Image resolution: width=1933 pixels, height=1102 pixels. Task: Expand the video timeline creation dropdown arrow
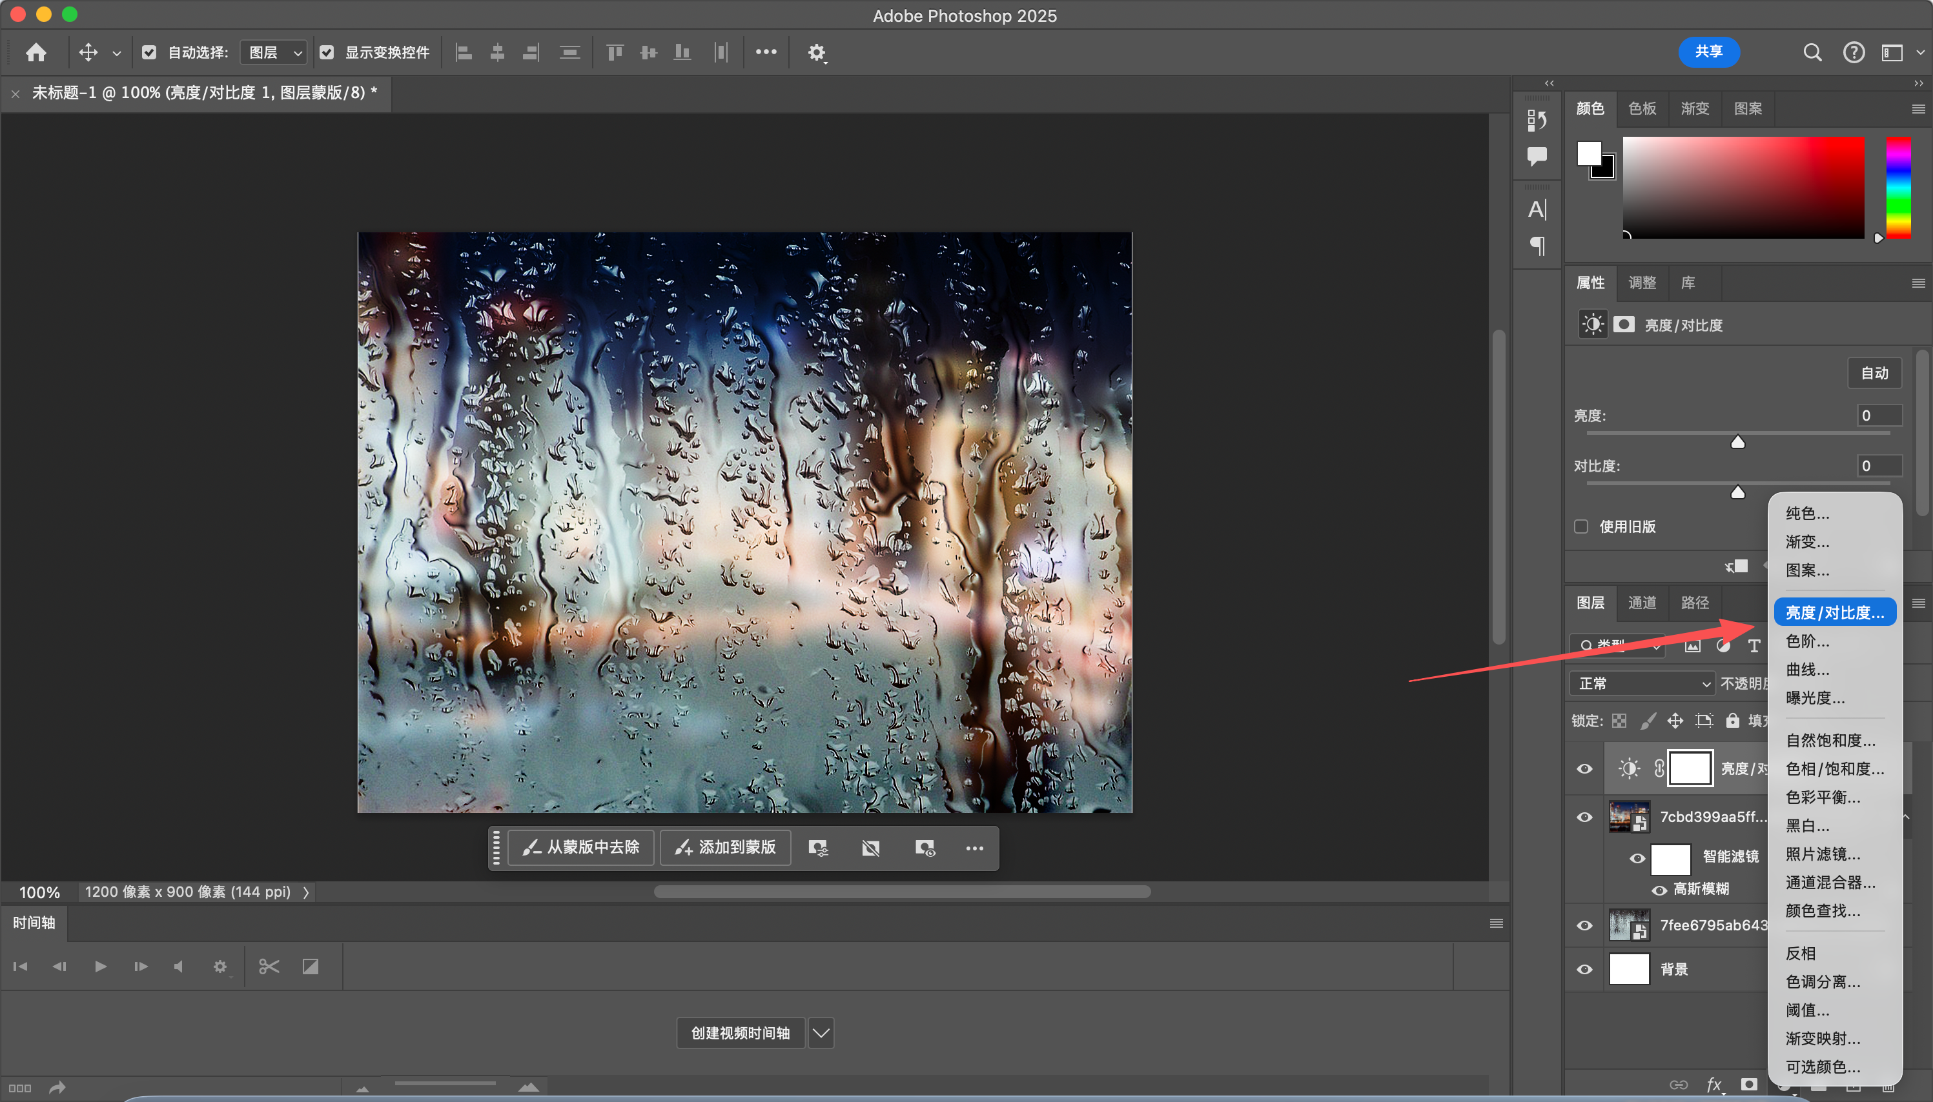(x=821, y=1033)
